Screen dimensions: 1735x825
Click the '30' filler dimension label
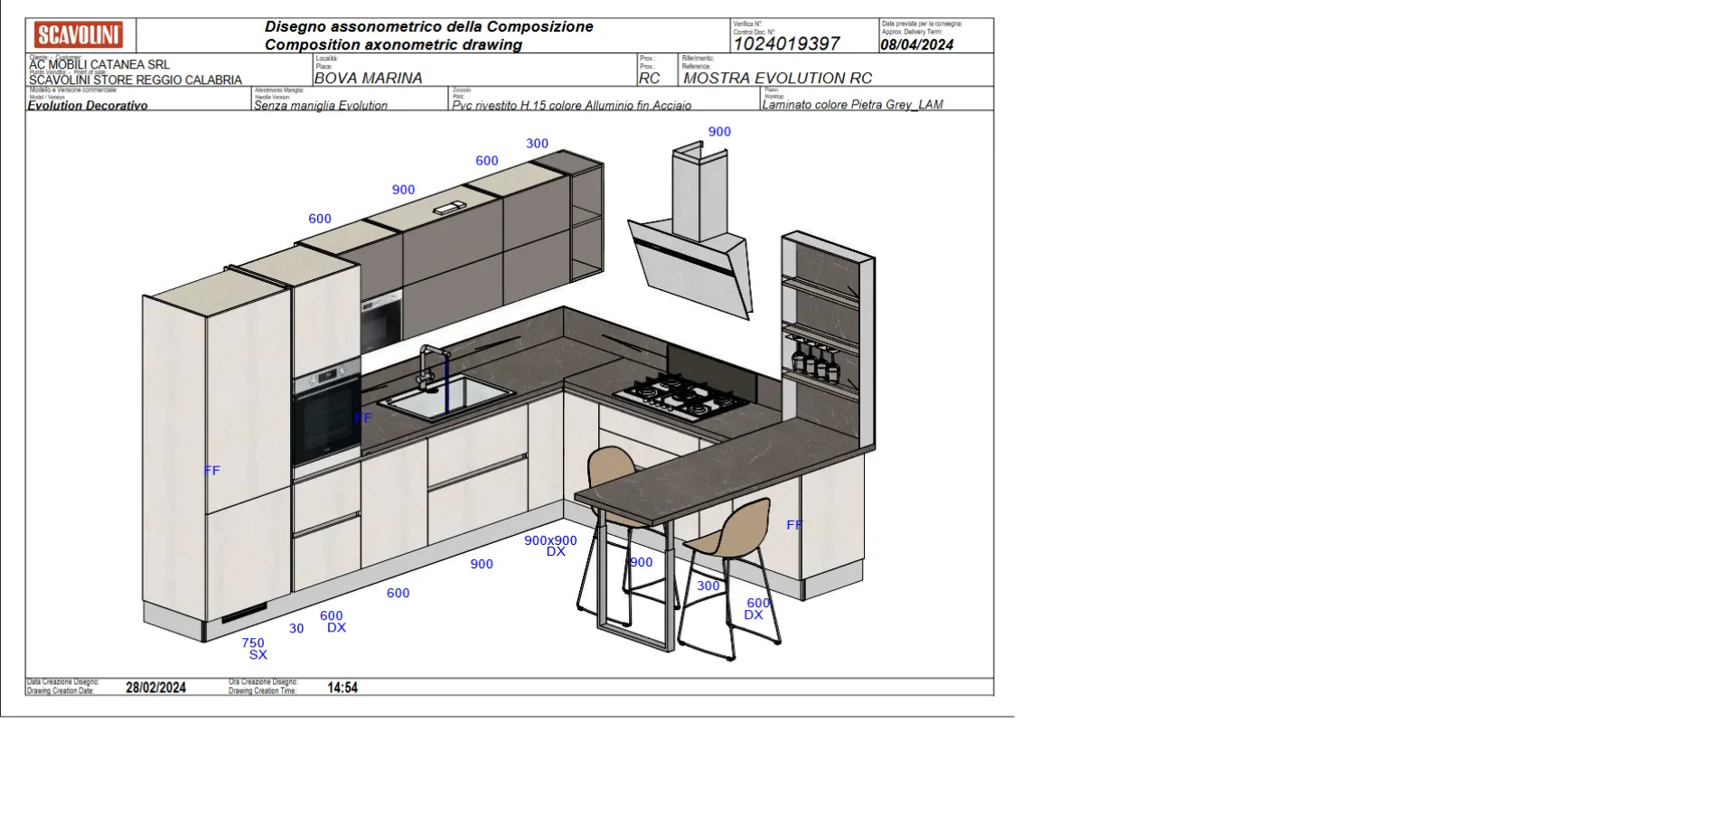point(296,628)
